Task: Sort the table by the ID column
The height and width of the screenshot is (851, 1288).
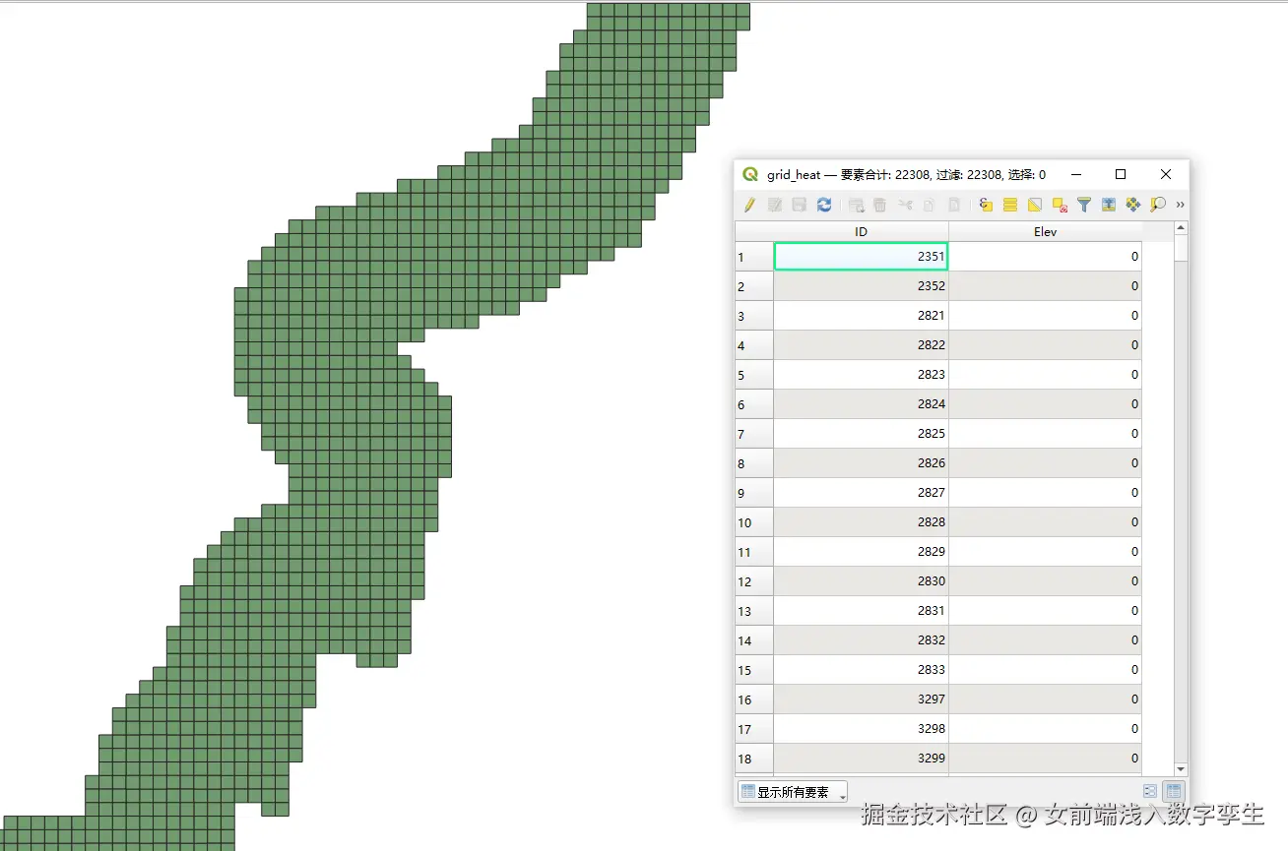Action: [860, 231]
